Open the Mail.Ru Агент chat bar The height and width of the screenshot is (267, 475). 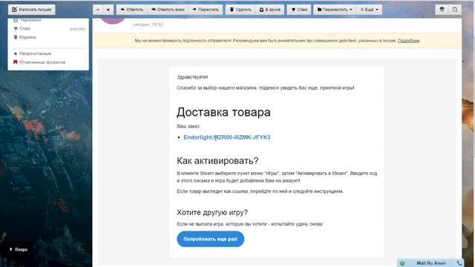(x=430, y=263)
